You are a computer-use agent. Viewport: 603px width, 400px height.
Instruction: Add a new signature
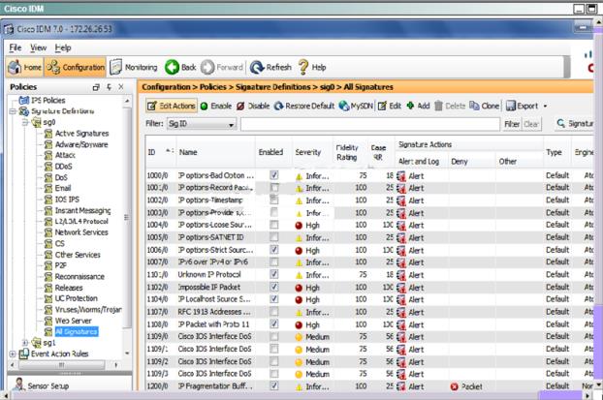click(x=418, y=106)
